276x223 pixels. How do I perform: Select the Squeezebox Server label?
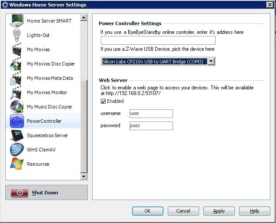pos(47,135)
